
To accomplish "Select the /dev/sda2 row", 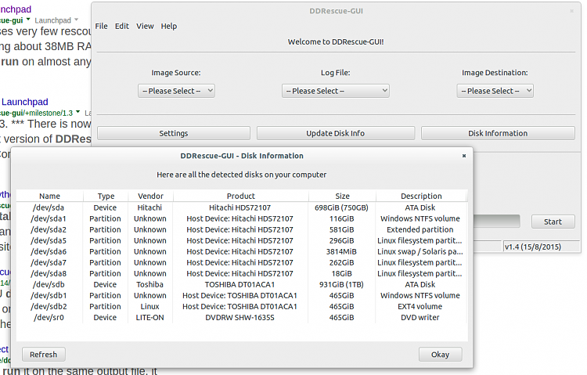I will click(x=242, y=229).
